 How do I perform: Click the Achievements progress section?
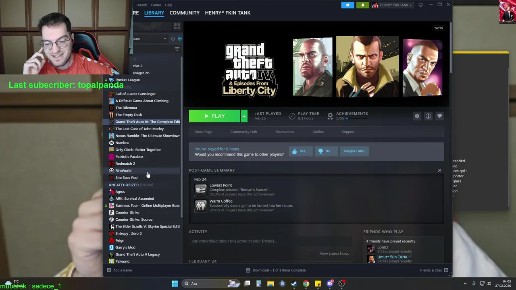[x=347, y=116]
